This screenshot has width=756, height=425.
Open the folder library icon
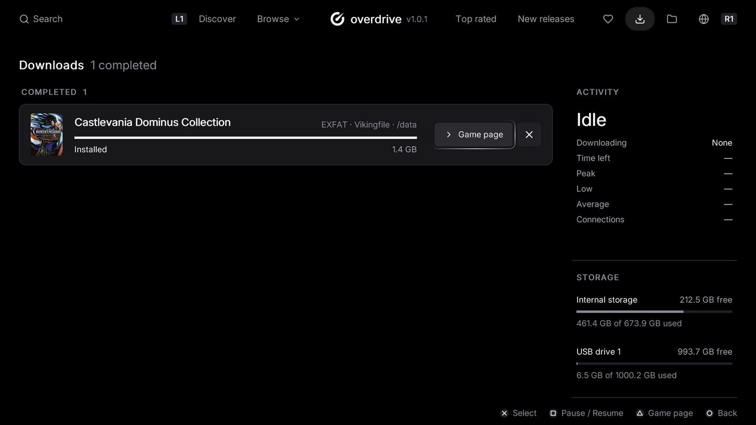tap(672, 19)
